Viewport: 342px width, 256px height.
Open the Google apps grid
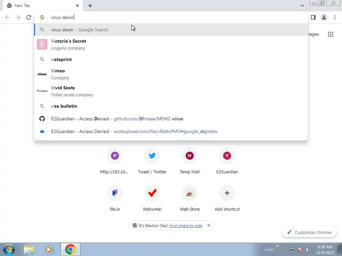point(330,34)
